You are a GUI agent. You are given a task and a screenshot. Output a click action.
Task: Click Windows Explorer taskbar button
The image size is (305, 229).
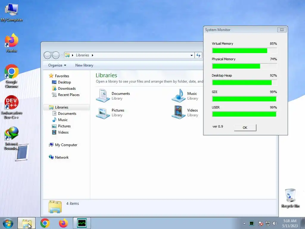pos(27,223)
